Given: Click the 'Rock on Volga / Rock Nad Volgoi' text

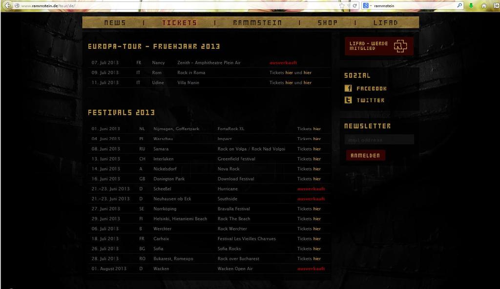Looking at the screenshot, I should point(251,149).
